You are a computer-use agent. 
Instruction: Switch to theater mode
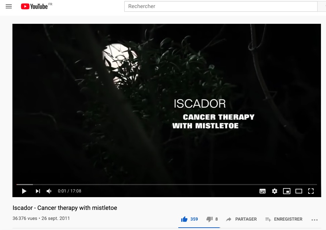[x=299, y=191]
